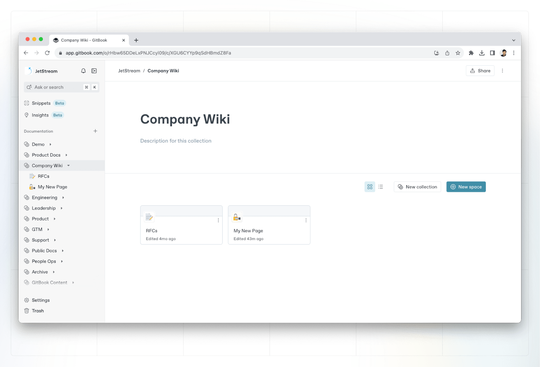Switch to grid view layout

(370, 187)
